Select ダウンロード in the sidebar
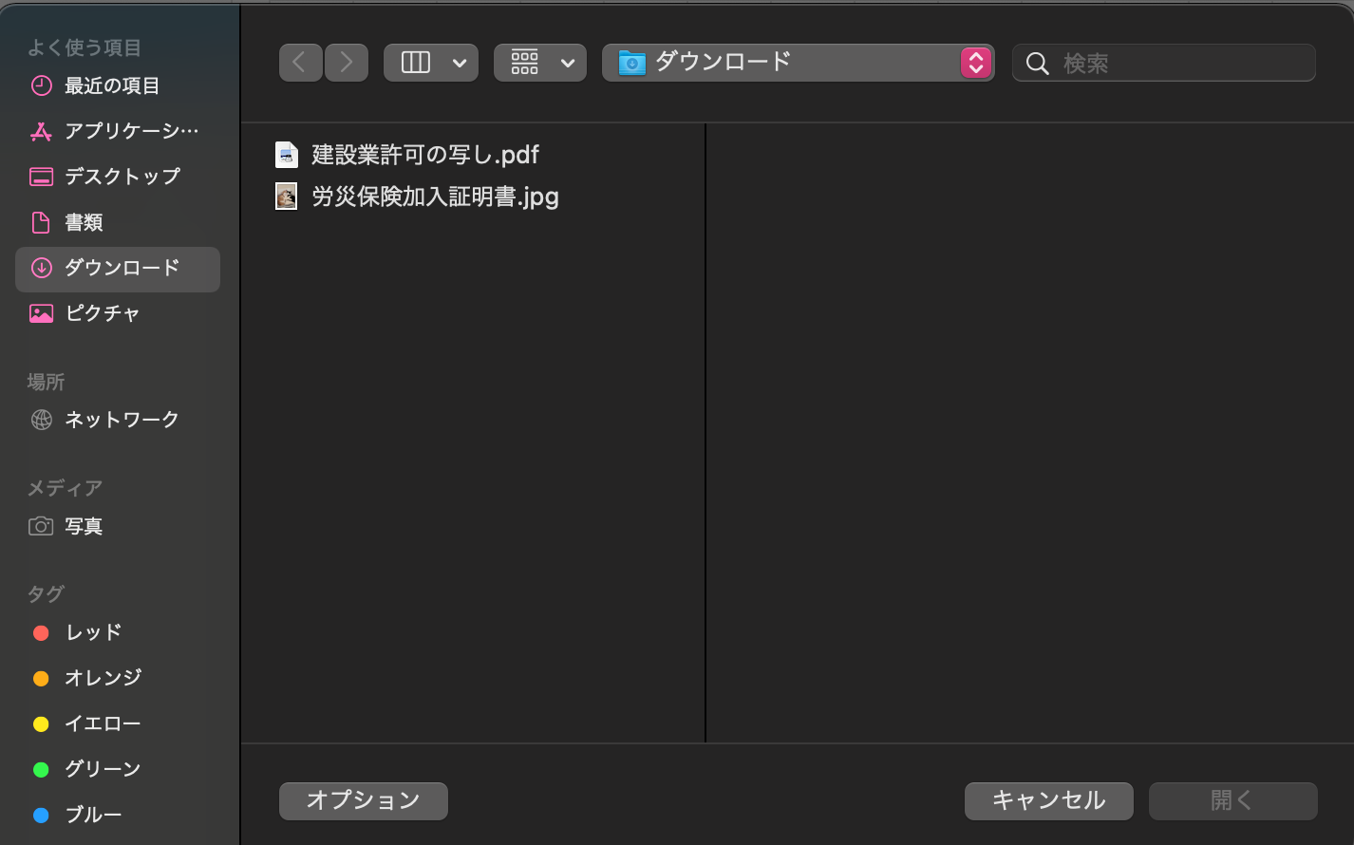 [x=118, y=269]
